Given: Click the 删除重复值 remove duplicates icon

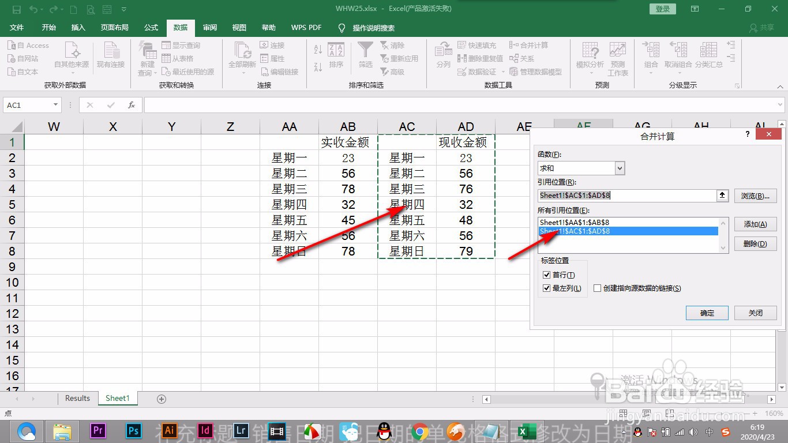Looking at the screenshot, I should tap(462, 58).
